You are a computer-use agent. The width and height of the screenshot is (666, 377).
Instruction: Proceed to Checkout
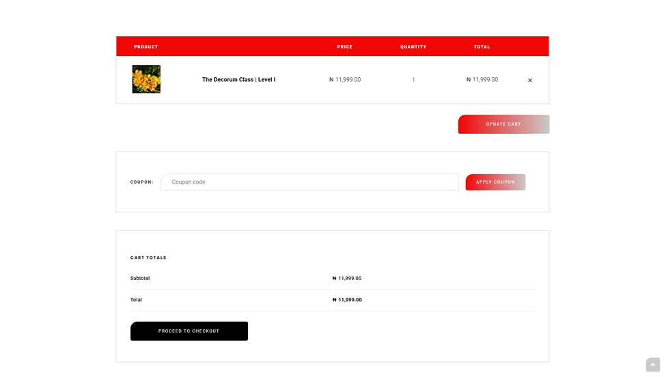[x=189, y=331]
